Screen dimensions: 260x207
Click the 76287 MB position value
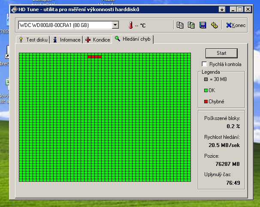pyautogui.click(x=227, y=164)
